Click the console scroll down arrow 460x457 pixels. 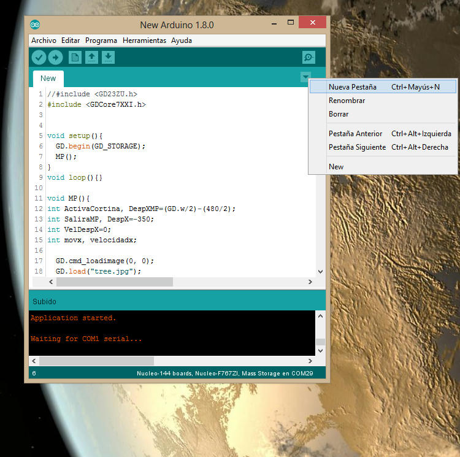(x=320, y=350)
